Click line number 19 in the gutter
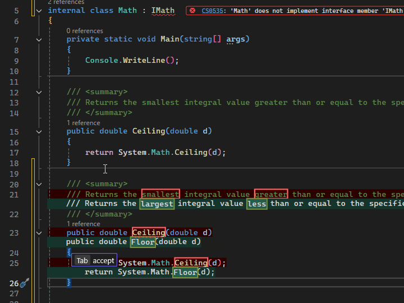This screenshot has width=404, height=303. point(14,174)
